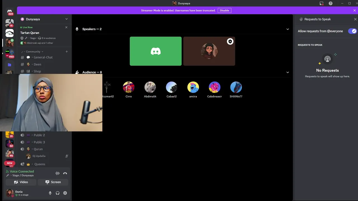Select audience member Cabas12

click(171, 90)
